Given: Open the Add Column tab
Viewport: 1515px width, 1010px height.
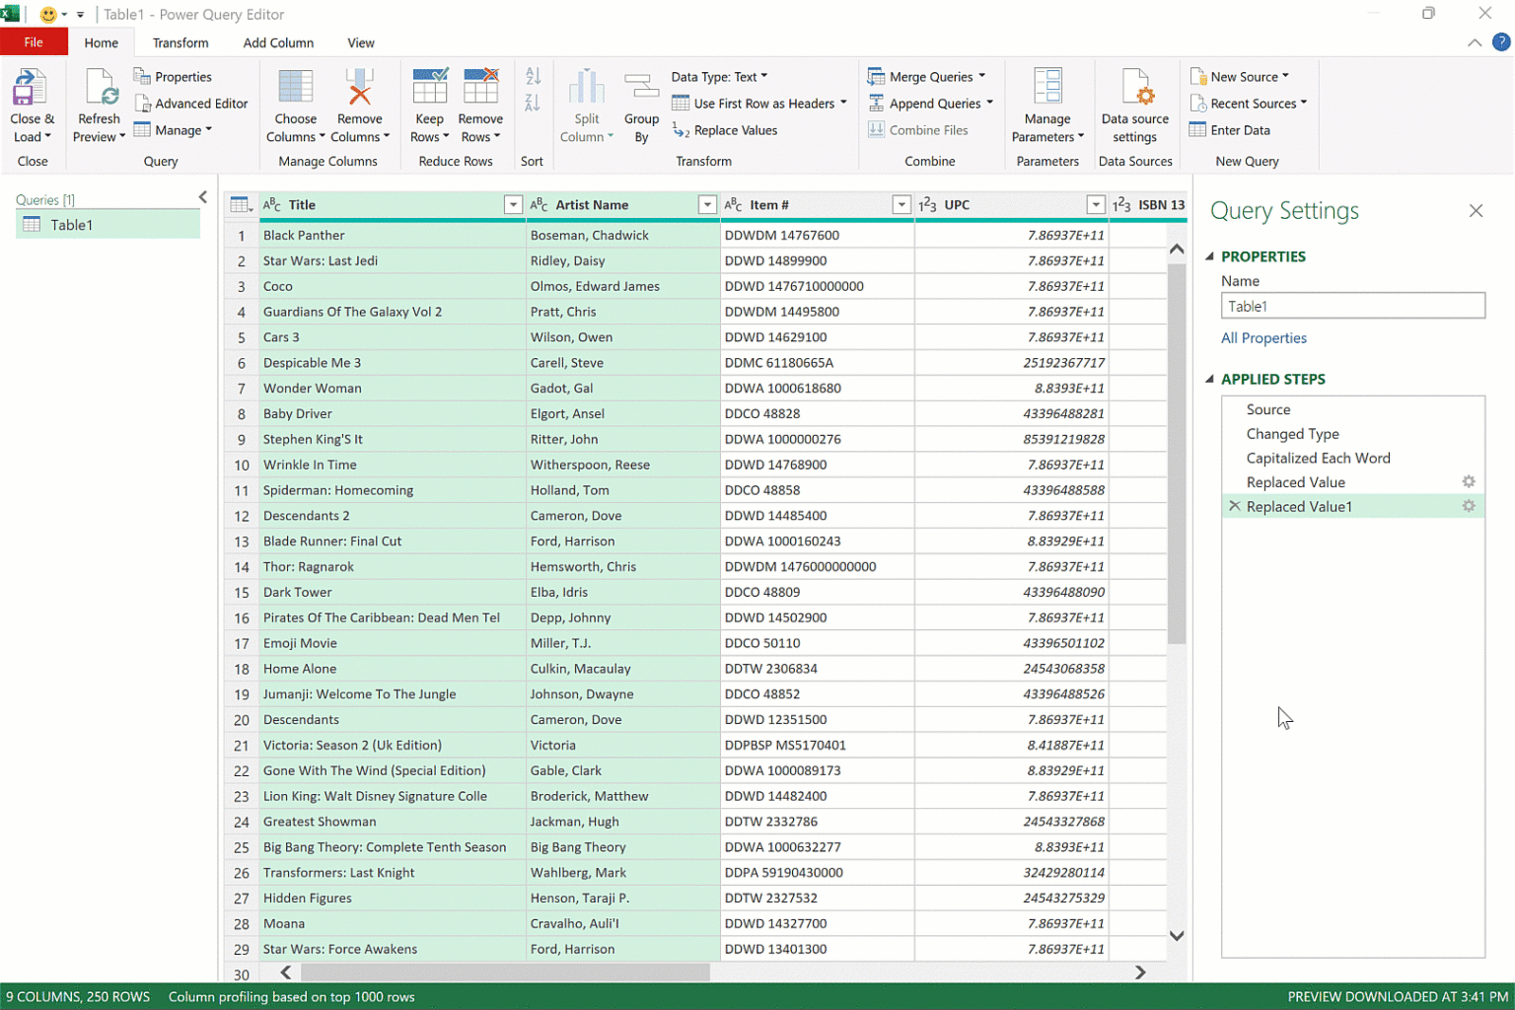Looking at the screenshot, I should click(x=278, y=42).
